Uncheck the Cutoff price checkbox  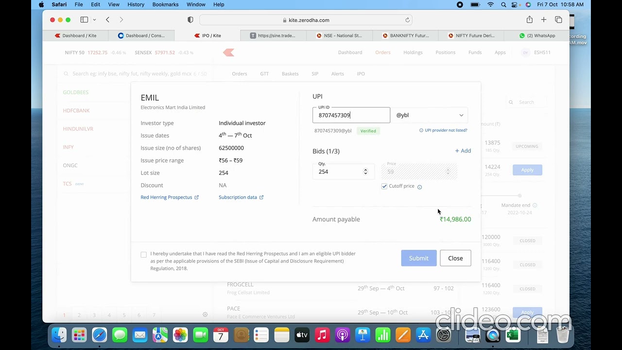(384, 186)
